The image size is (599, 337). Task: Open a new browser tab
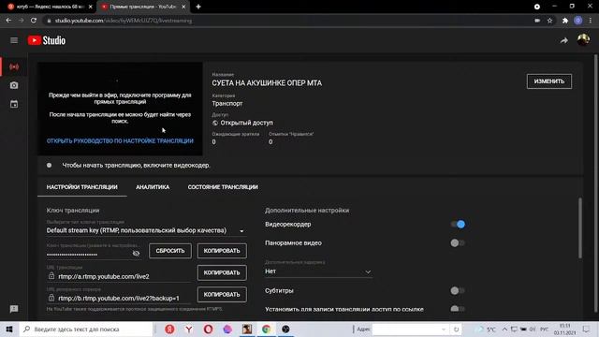(x=198, y=7)
